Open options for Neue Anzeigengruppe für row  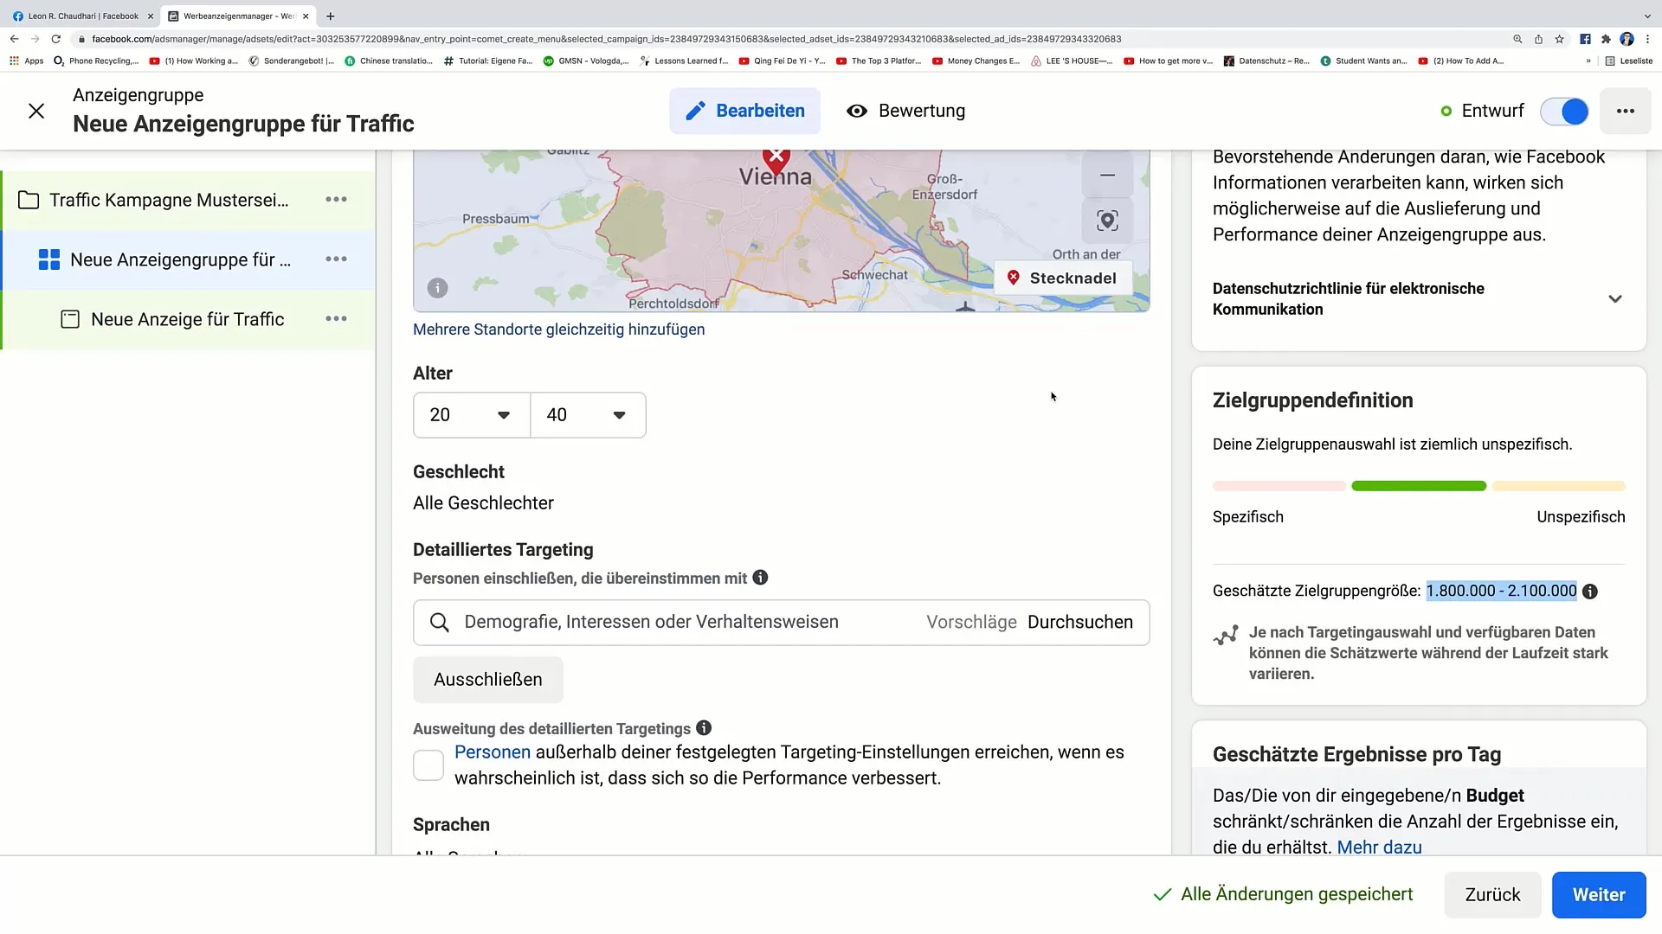[x=336, y=259]
